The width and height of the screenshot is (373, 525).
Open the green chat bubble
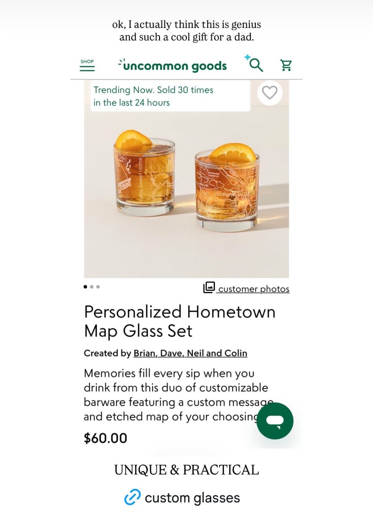pos(275,421)
